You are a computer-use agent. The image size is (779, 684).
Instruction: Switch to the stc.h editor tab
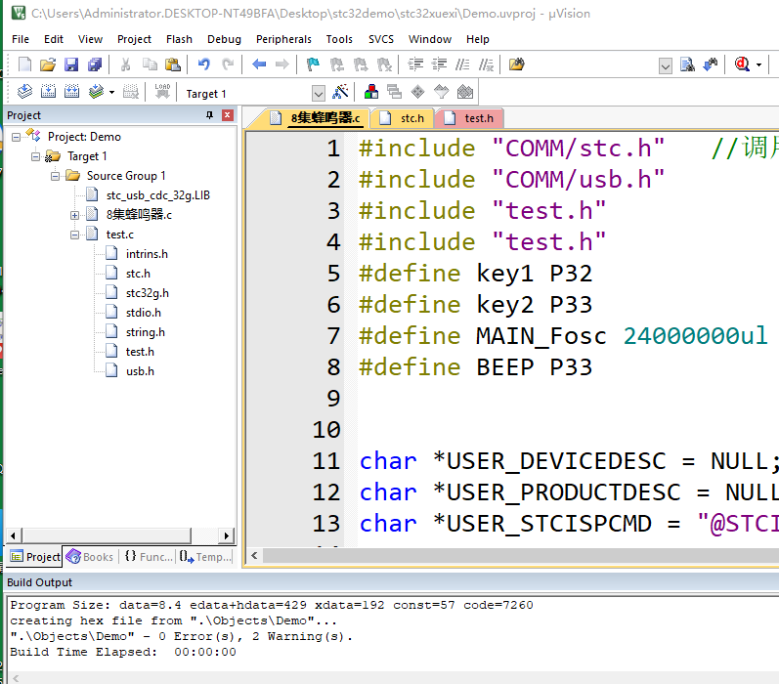point(403,118)
